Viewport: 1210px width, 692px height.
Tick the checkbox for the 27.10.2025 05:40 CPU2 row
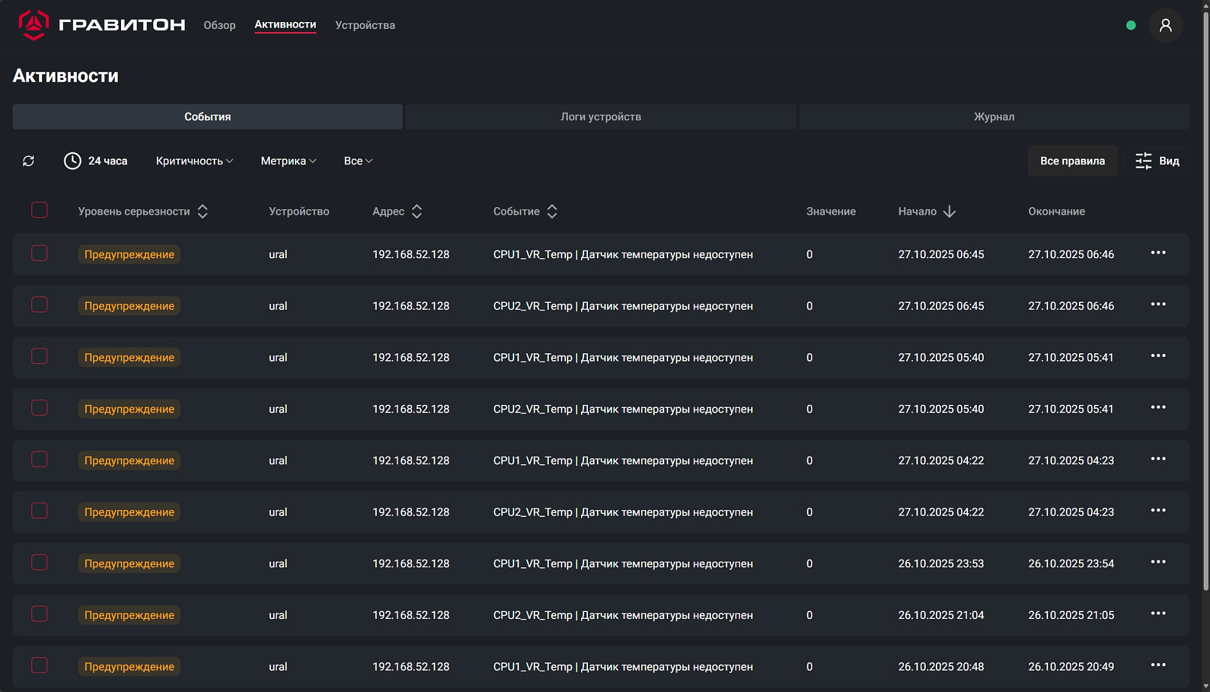(x=39, y=408)
